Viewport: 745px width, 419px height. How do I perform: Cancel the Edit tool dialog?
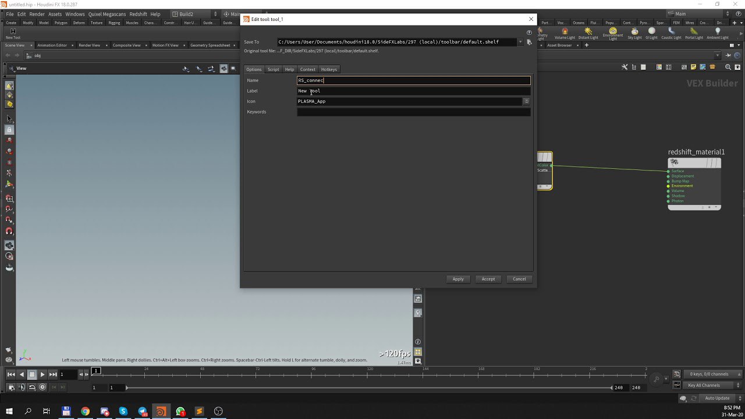pyautogui.click(x=519, y=279)
